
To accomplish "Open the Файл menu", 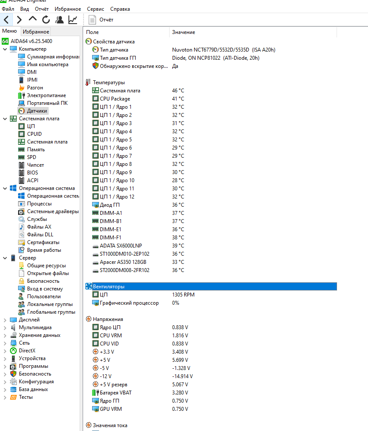I will coord(8,9).
